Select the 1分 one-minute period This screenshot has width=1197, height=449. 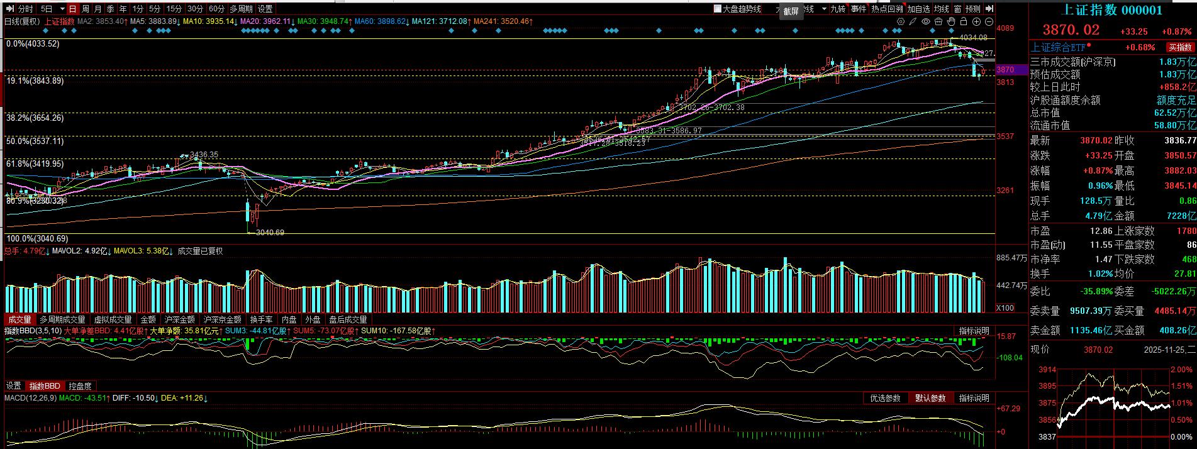point(138,9)
